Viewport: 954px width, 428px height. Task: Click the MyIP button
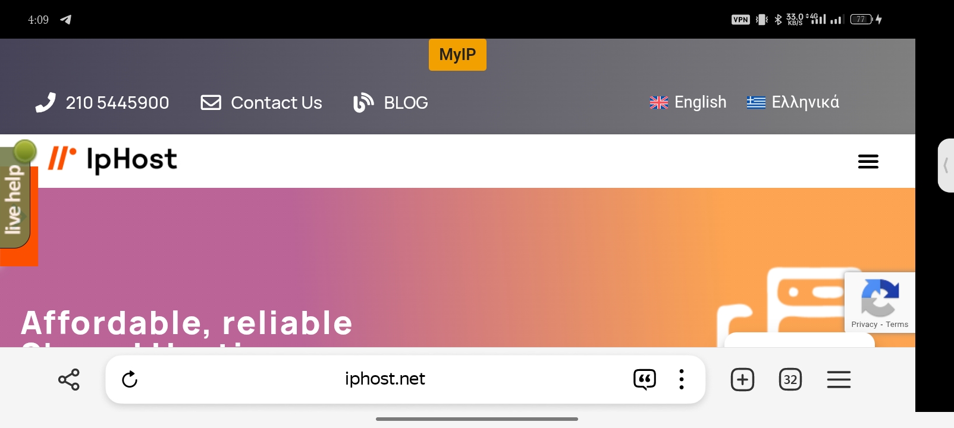[457, 55]
